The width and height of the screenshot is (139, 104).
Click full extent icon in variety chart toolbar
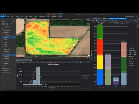click(118, 21)
